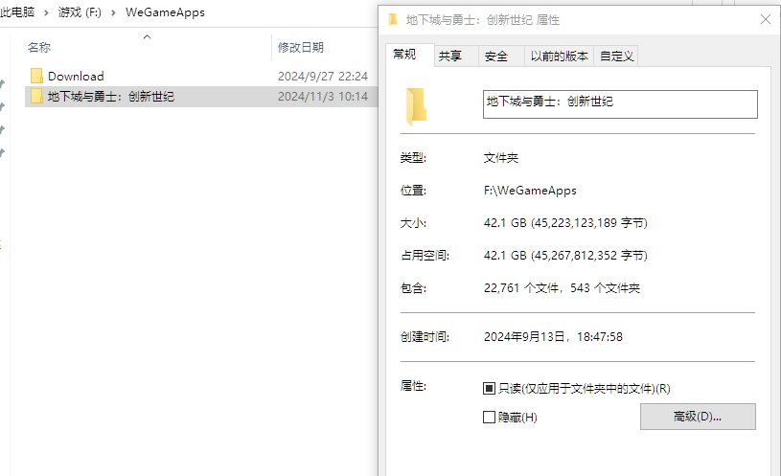The width and height of the screenshot is (781, 476).
Task: Click the folder icon in properties title bar
Action: point(393,19)
